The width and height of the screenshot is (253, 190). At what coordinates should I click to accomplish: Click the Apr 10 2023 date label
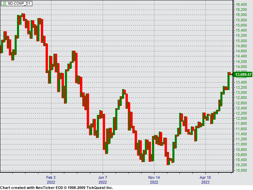tap(205, 179)
